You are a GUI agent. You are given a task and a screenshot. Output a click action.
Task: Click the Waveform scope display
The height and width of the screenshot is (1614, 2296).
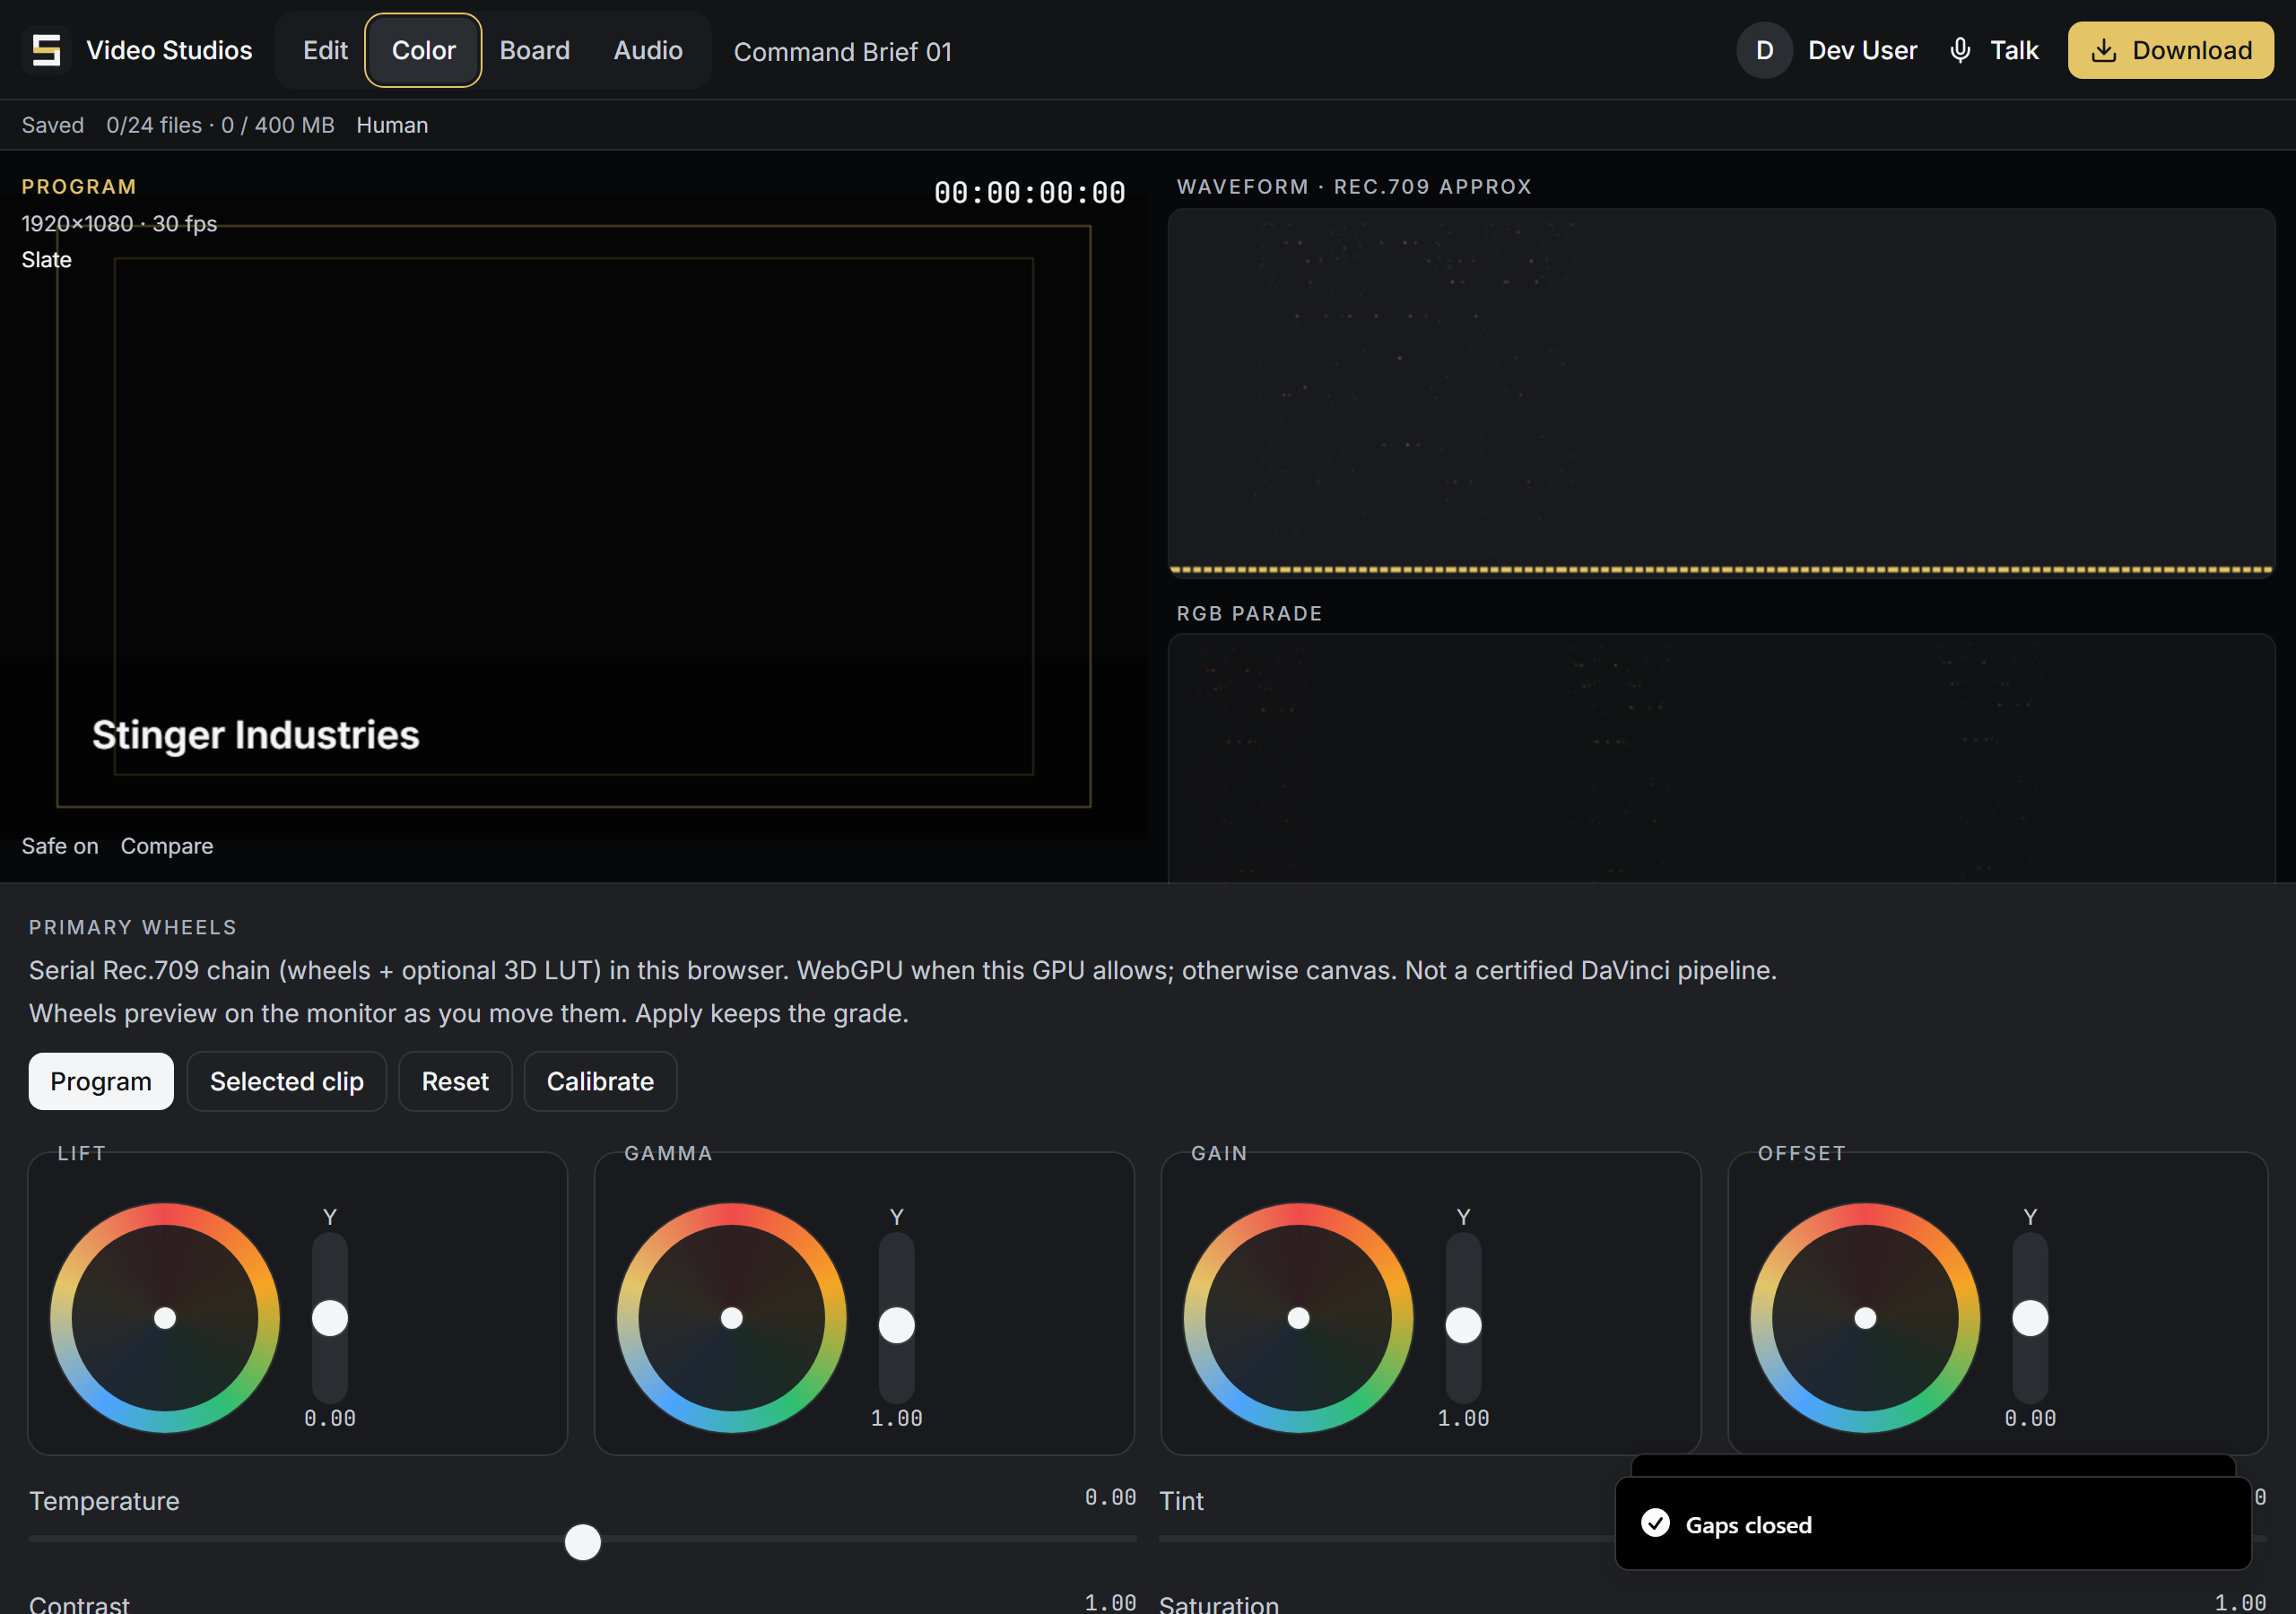[1721, 393]
